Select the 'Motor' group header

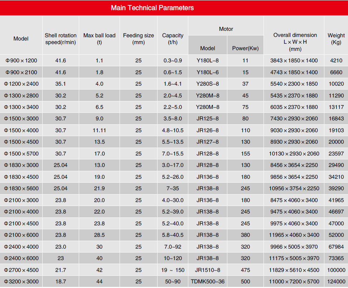click(226, 29)
